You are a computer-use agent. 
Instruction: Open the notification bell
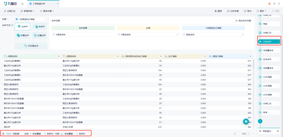coord(274,4)
